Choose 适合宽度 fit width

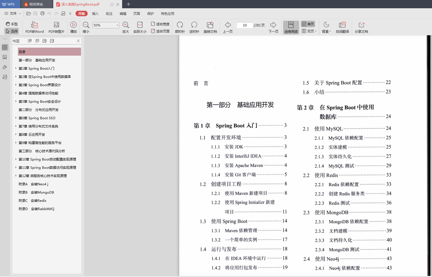click(160, 24)
